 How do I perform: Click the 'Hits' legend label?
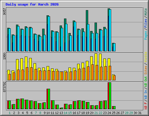click(146, 12)
